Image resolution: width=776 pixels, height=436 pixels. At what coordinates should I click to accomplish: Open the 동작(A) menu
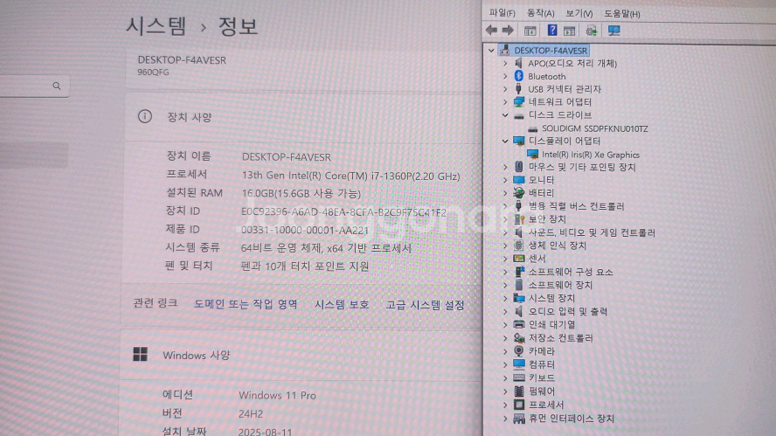pos(540,13)
